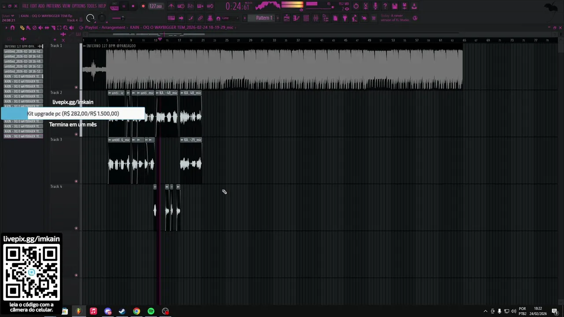Click the Pause/Play button
564x317 pixels.
tap(124, 6)
